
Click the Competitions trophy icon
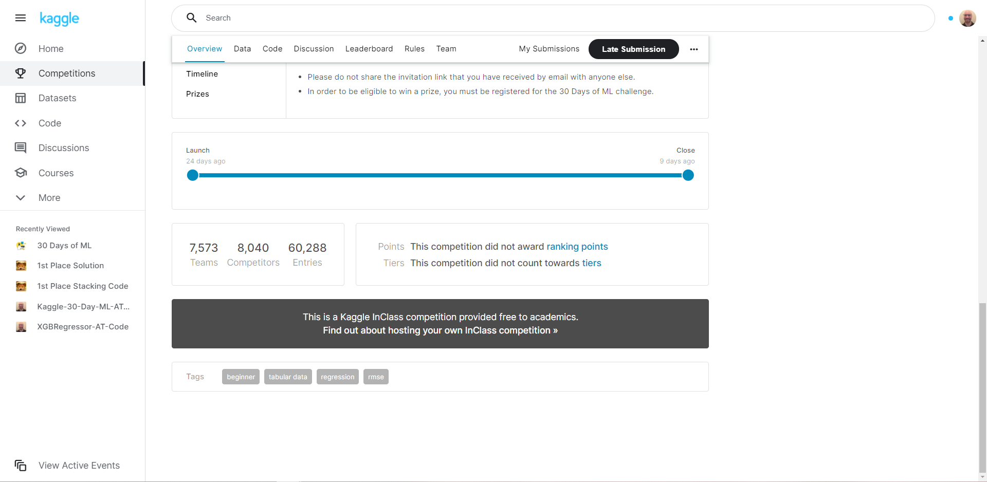pos(21,73)
